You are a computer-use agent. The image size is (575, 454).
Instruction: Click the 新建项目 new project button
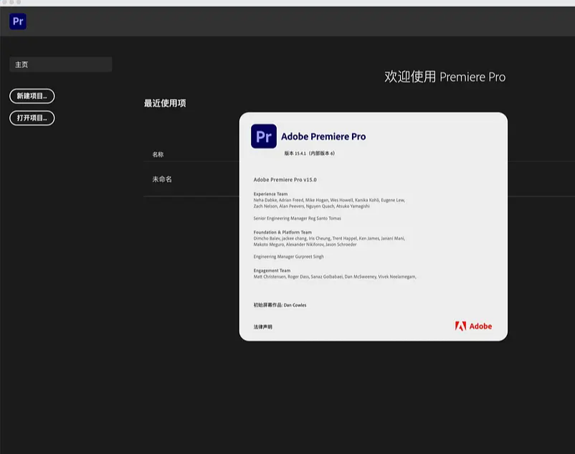(x=32, y=96)
